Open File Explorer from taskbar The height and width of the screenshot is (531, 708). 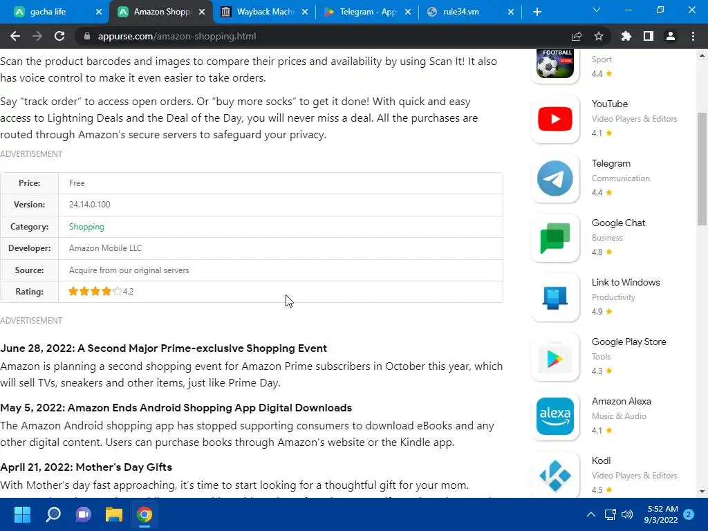114,514
